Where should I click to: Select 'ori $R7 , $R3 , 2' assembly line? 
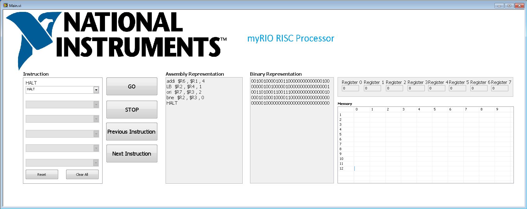(x=184, y=92)
